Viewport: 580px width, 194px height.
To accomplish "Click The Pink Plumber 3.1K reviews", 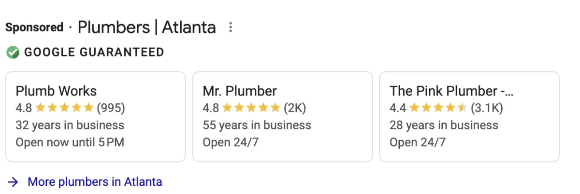I will pyautogui.click(x=487, y=108).
